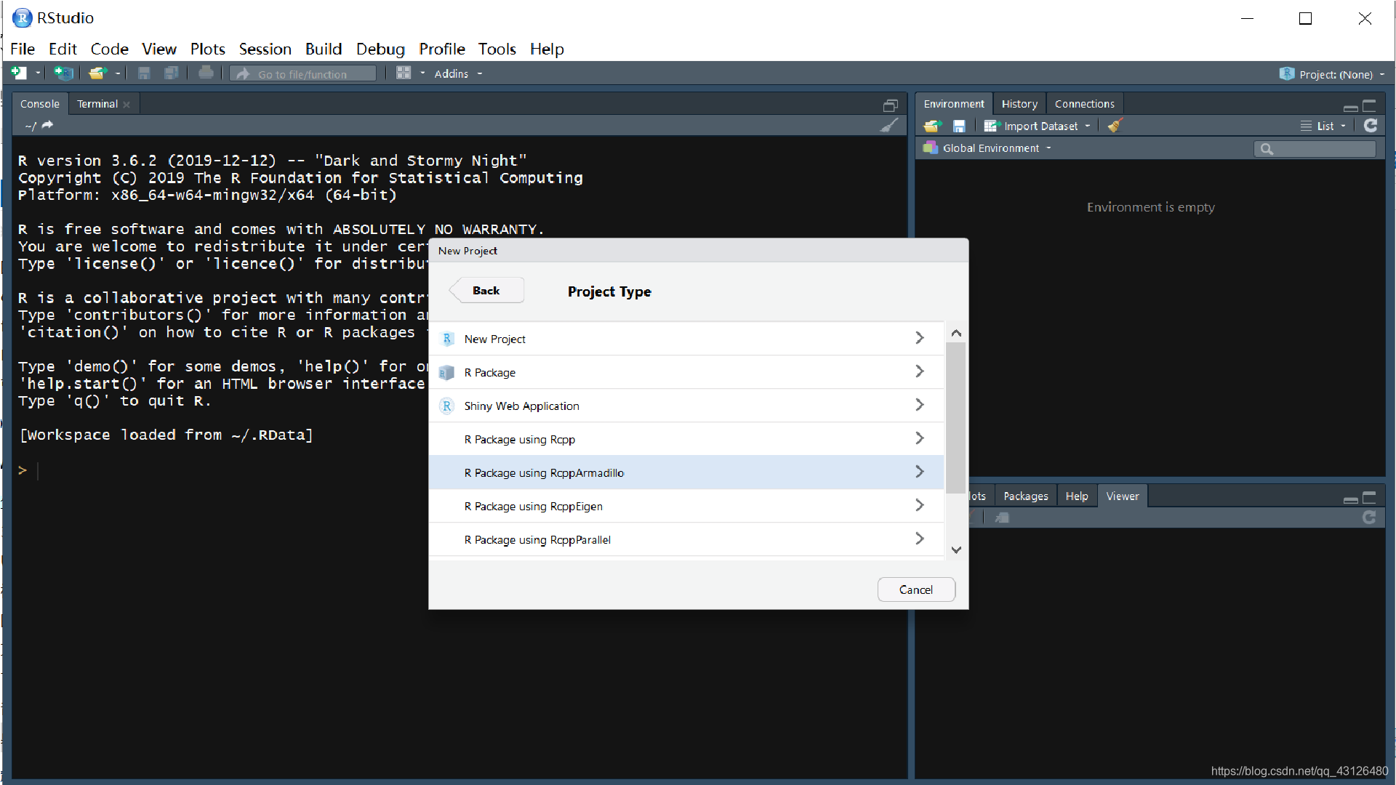The width and height of the screenshot is (1396, 785).
Task: Click the New File icon in the toolbar
Action: point(19,73)
